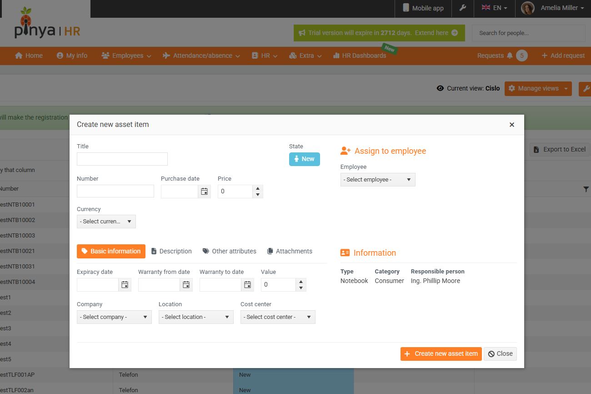This screenshot has width=591, height=394.
Task: Click the New state button
Action: (305, 159)
